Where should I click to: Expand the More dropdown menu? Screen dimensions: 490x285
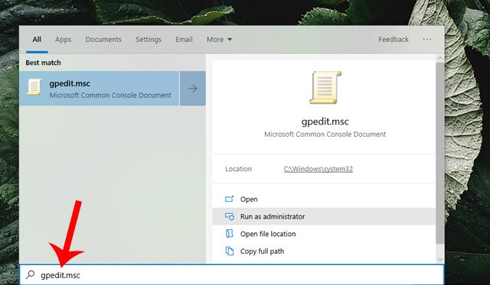click(219, 39)
